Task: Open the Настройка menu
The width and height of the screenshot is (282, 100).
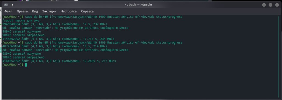Action: point(69,11)
